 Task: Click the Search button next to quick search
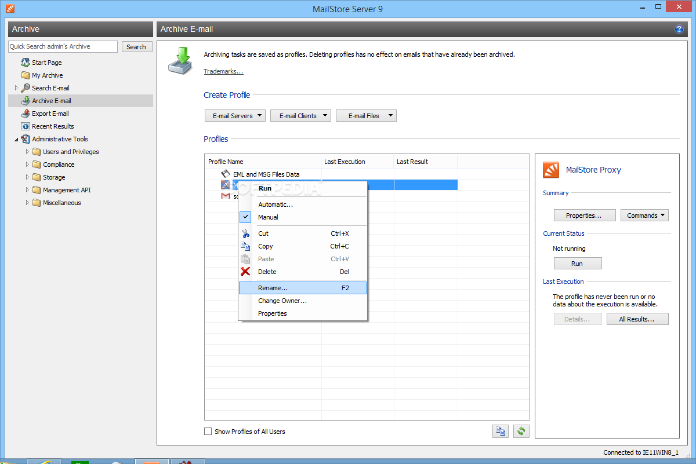click(137, 47)
